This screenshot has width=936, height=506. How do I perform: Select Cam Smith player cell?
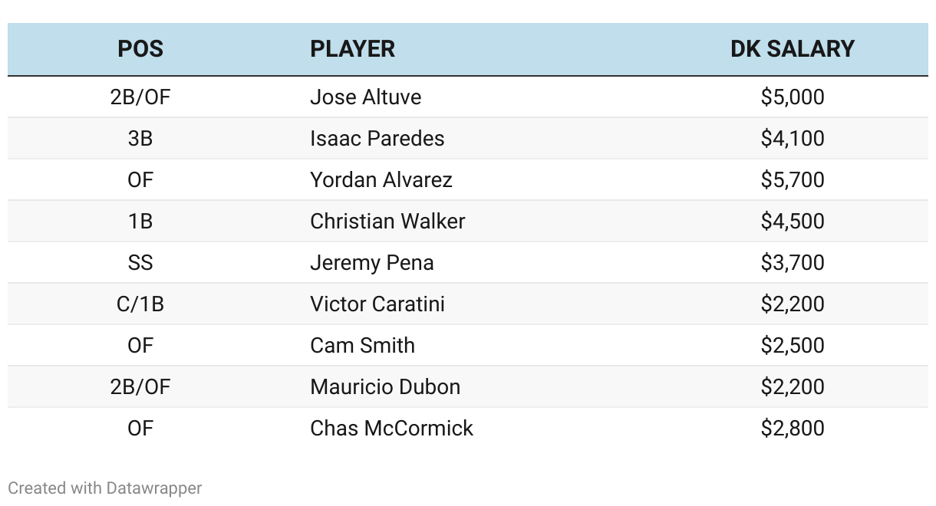(363, 346)
